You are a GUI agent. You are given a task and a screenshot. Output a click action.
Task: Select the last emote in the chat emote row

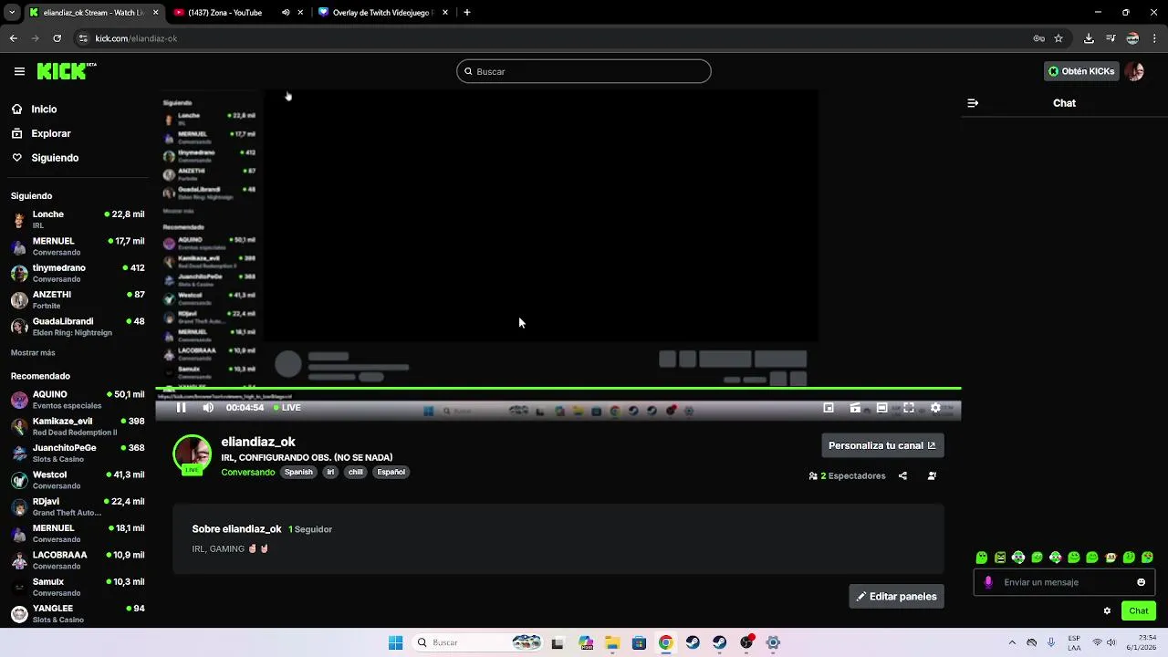(1147, 558)
